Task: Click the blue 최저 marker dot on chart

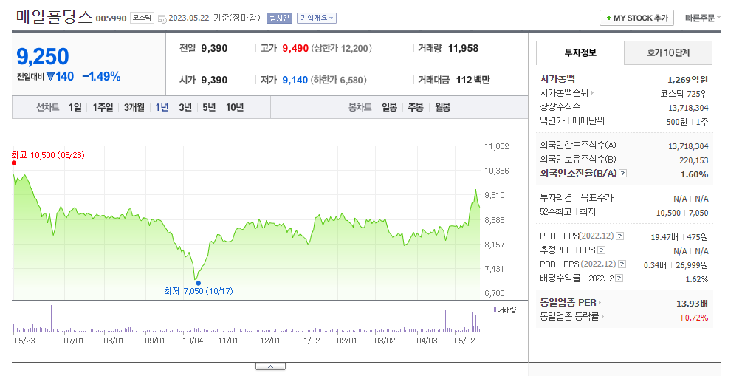Action: click(199, 283)
